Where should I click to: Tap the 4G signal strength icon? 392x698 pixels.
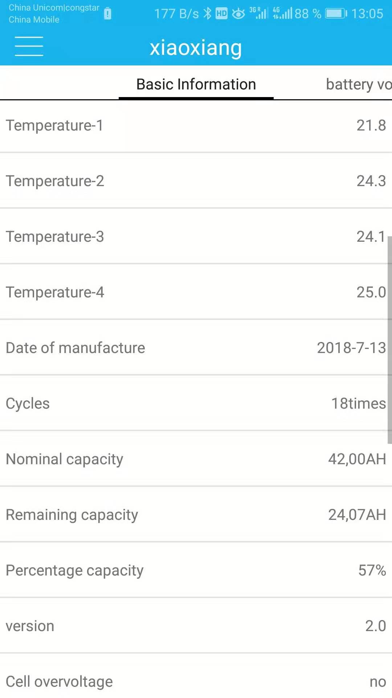click(282, 13)
